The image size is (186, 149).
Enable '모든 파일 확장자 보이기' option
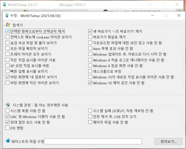pos(7,48)
